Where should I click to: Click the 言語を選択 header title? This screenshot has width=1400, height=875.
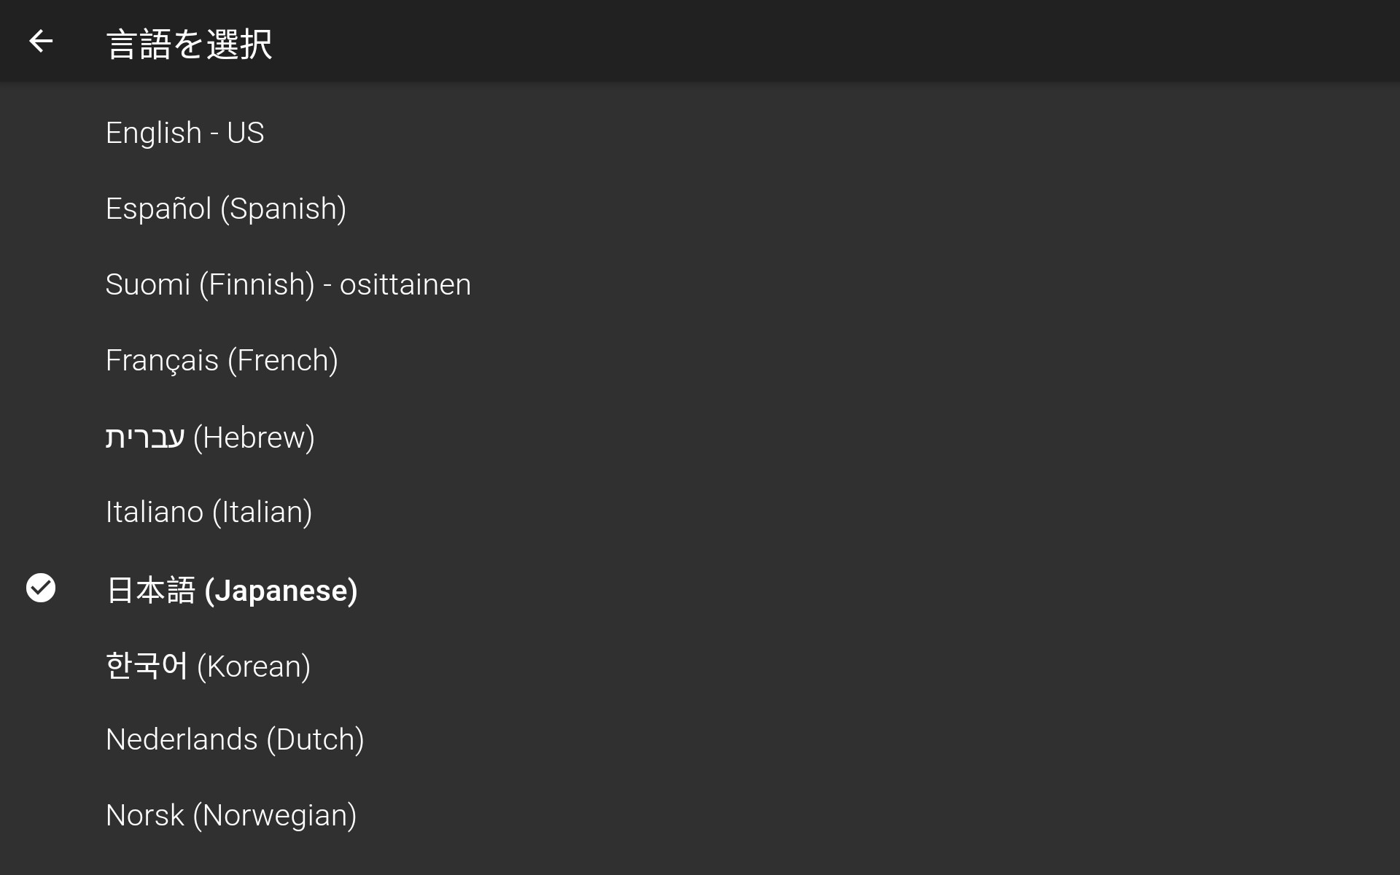click(190, 44)
